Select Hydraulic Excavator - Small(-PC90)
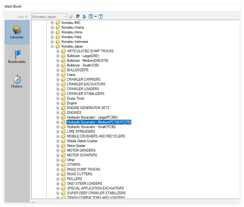 [91, 127]
